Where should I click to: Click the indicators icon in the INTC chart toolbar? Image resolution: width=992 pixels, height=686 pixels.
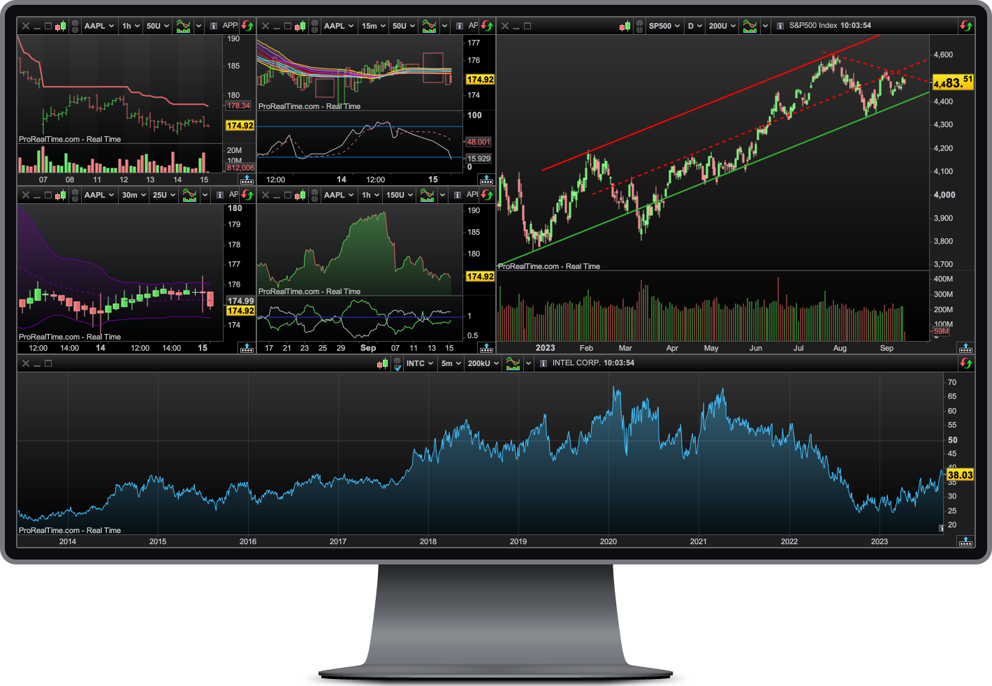(x=513, y=363)
